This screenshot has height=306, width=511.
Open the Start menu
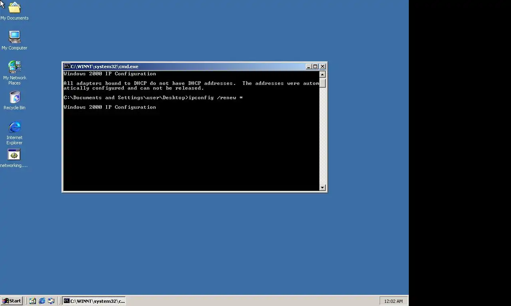[12, 301]
